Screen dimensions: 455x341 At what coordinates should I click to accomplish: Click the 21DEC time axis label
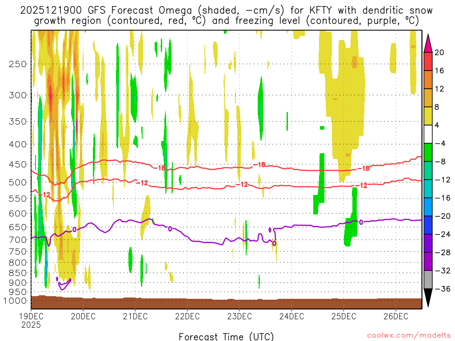[135, 316]
